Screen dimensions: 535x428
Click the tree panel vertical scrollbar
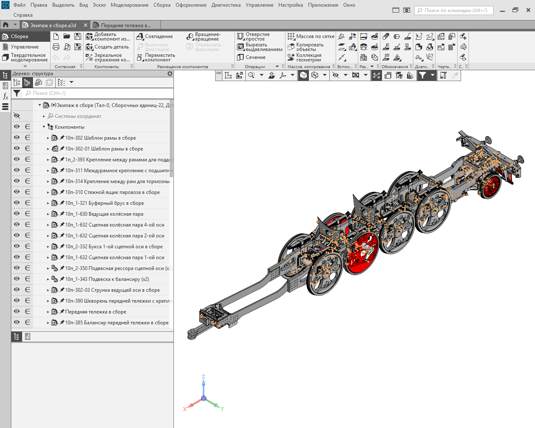[x=171, y=138]
